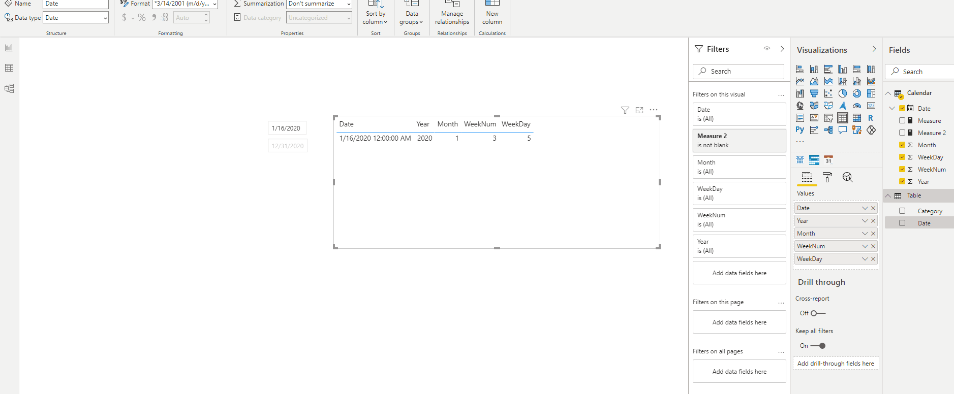Image resolution: width=954 pixels, height=394 pixels.
Task: Choose the Card visualization
Action: (x=871, y=106)
